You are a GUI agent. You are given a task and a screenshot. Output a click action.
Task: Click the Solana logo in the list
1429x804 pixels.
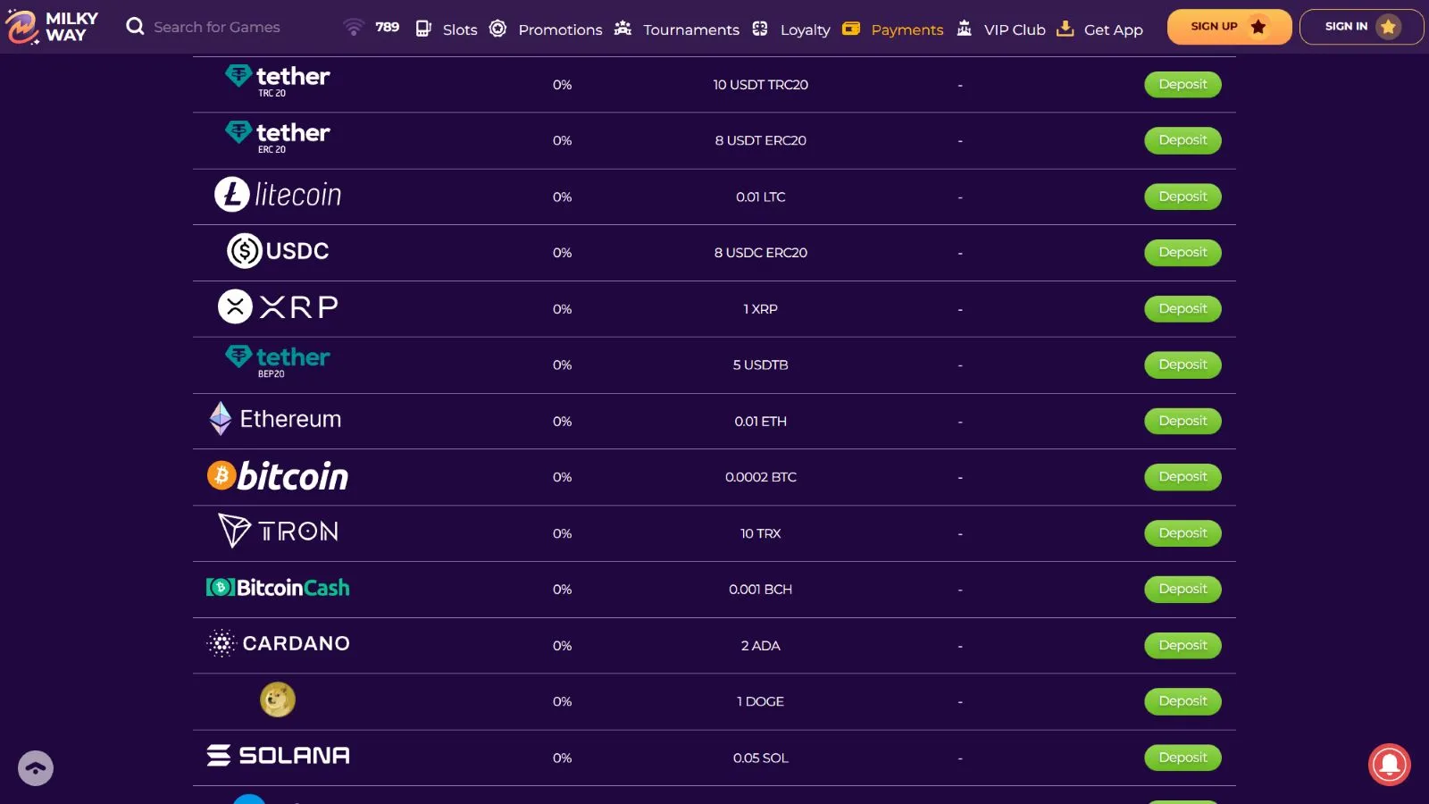278,756
